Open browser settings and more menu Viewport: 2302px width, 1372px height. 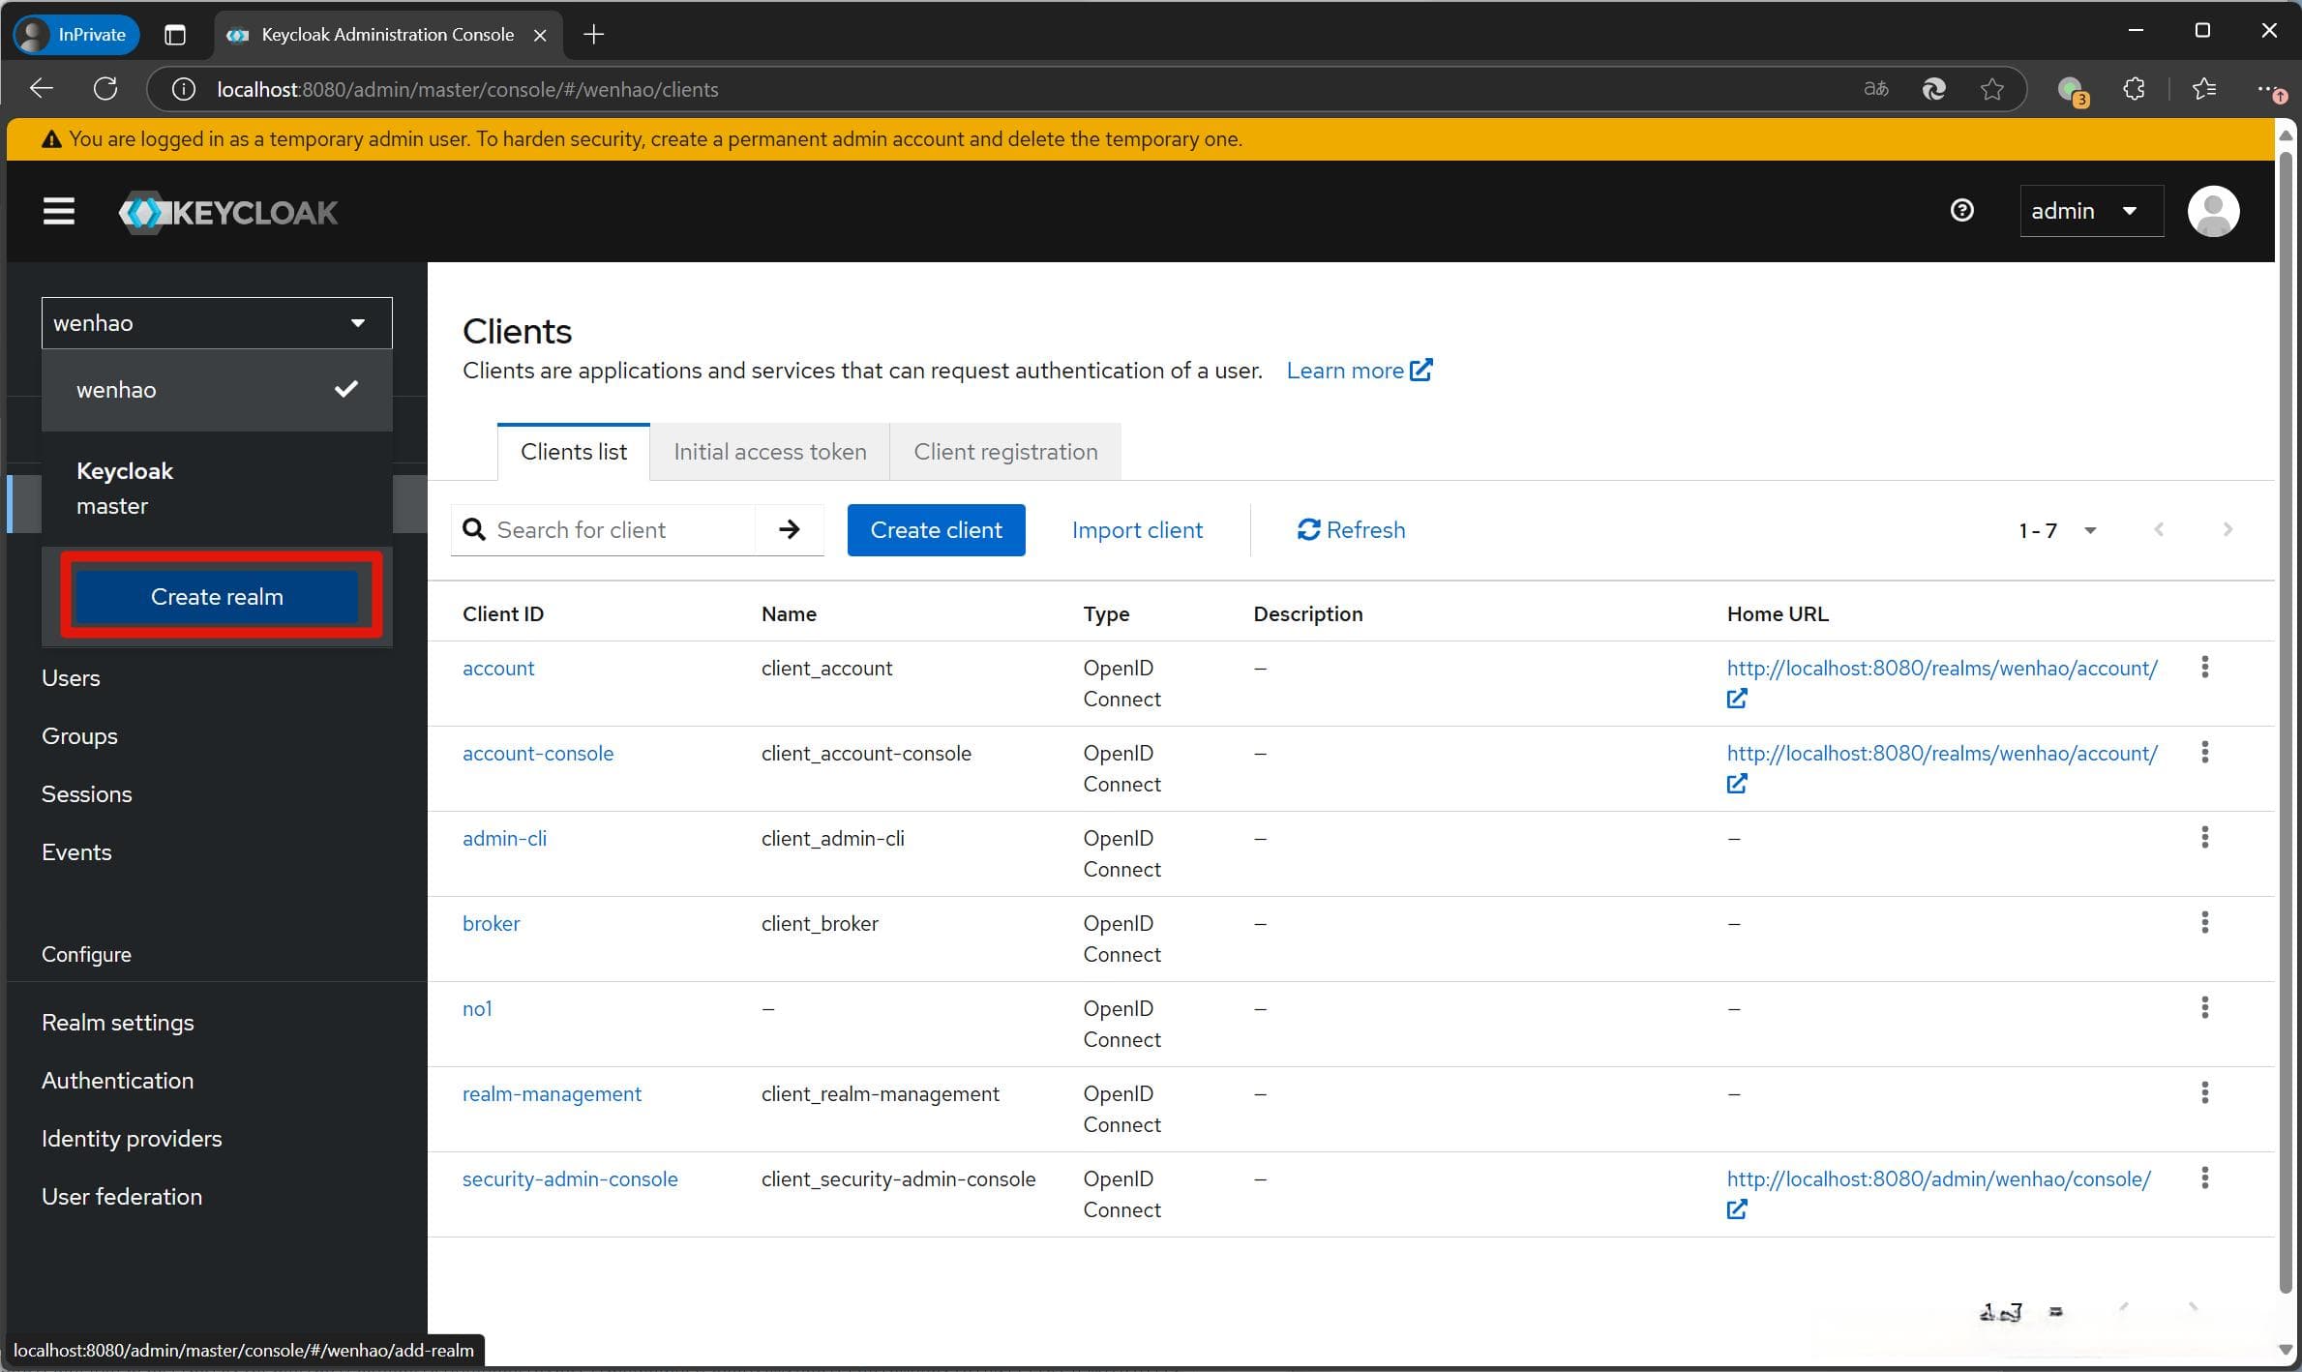coord(2269,89)
